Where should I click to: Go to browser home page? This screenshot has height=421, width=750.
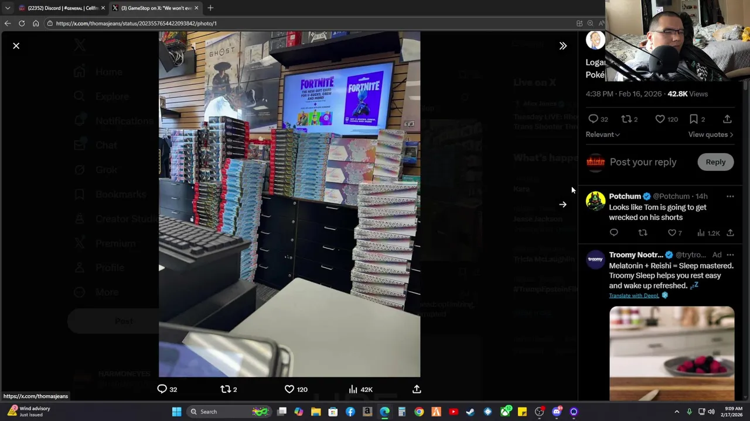pyautogui.click(x=36, y=23)
